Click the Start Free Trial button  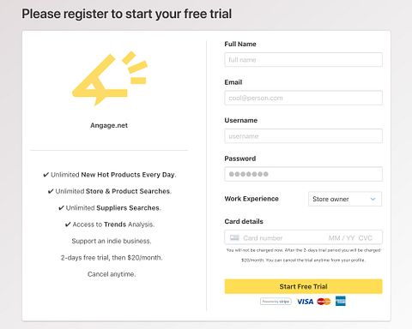pos(303,286)
